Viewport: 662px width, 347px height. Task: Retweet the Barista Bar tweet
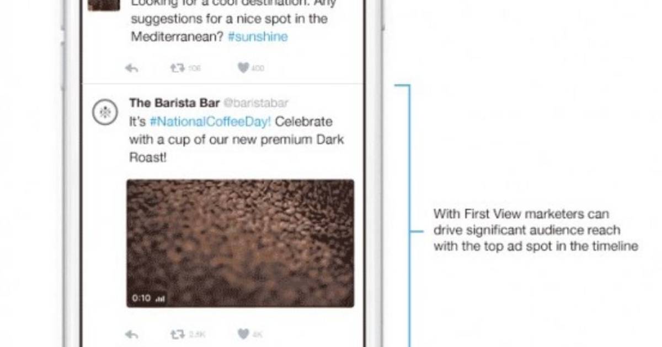pos(177,334)
